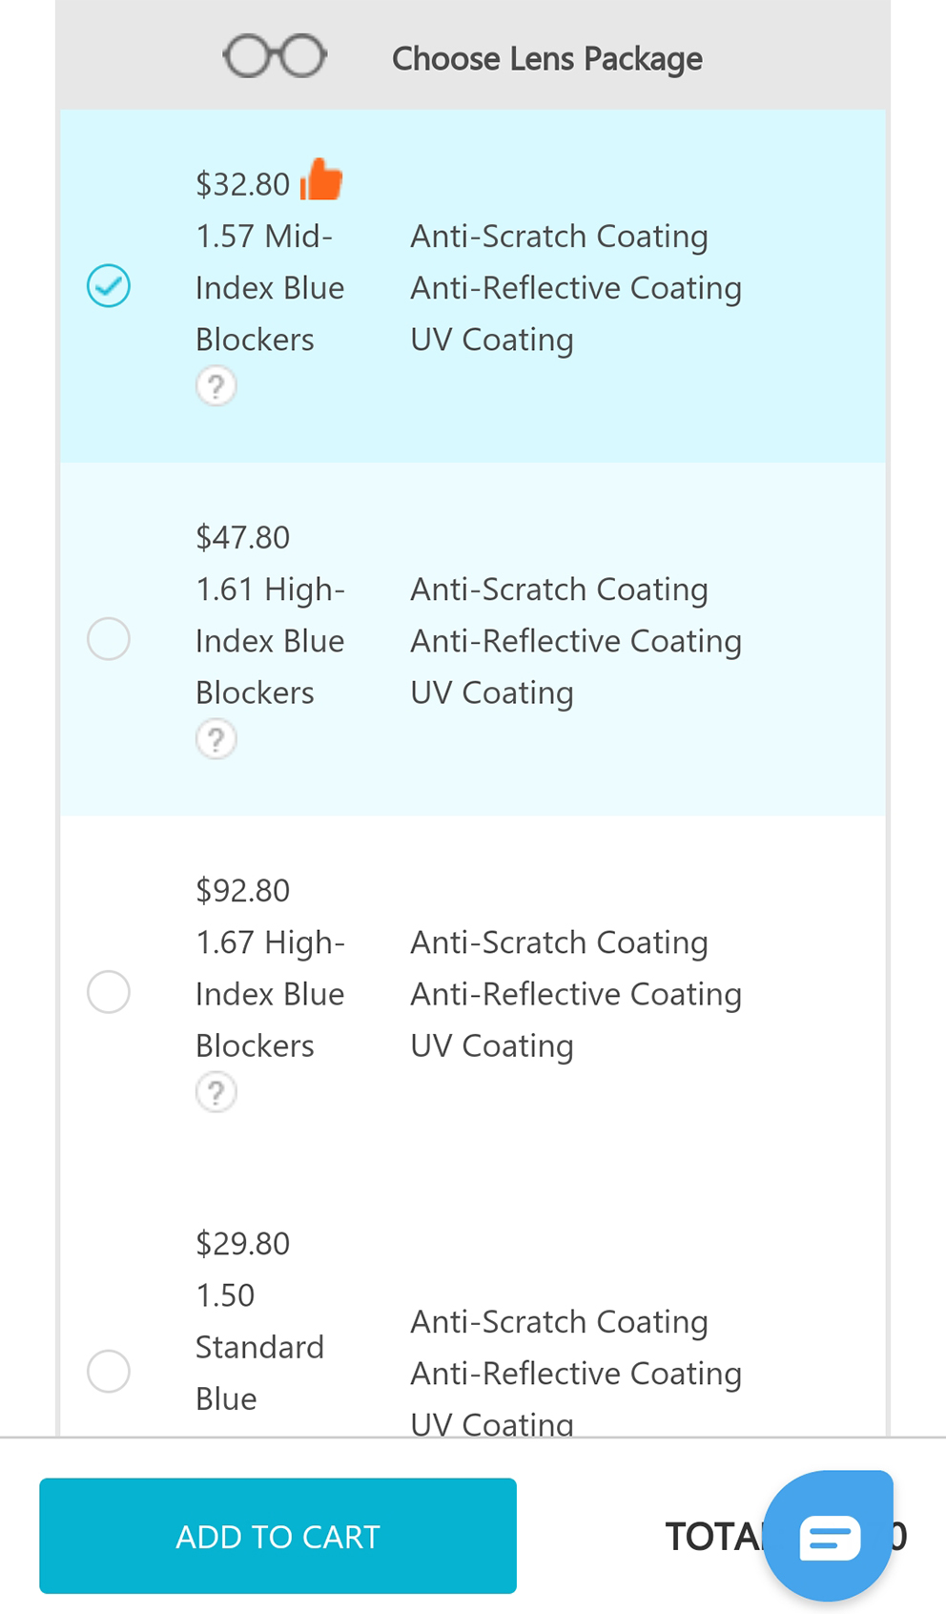This screenshot has height=1614, width=946.
Task: Click the 1.67 High-Index Blue Blockers name
Action: pos(270,994)
